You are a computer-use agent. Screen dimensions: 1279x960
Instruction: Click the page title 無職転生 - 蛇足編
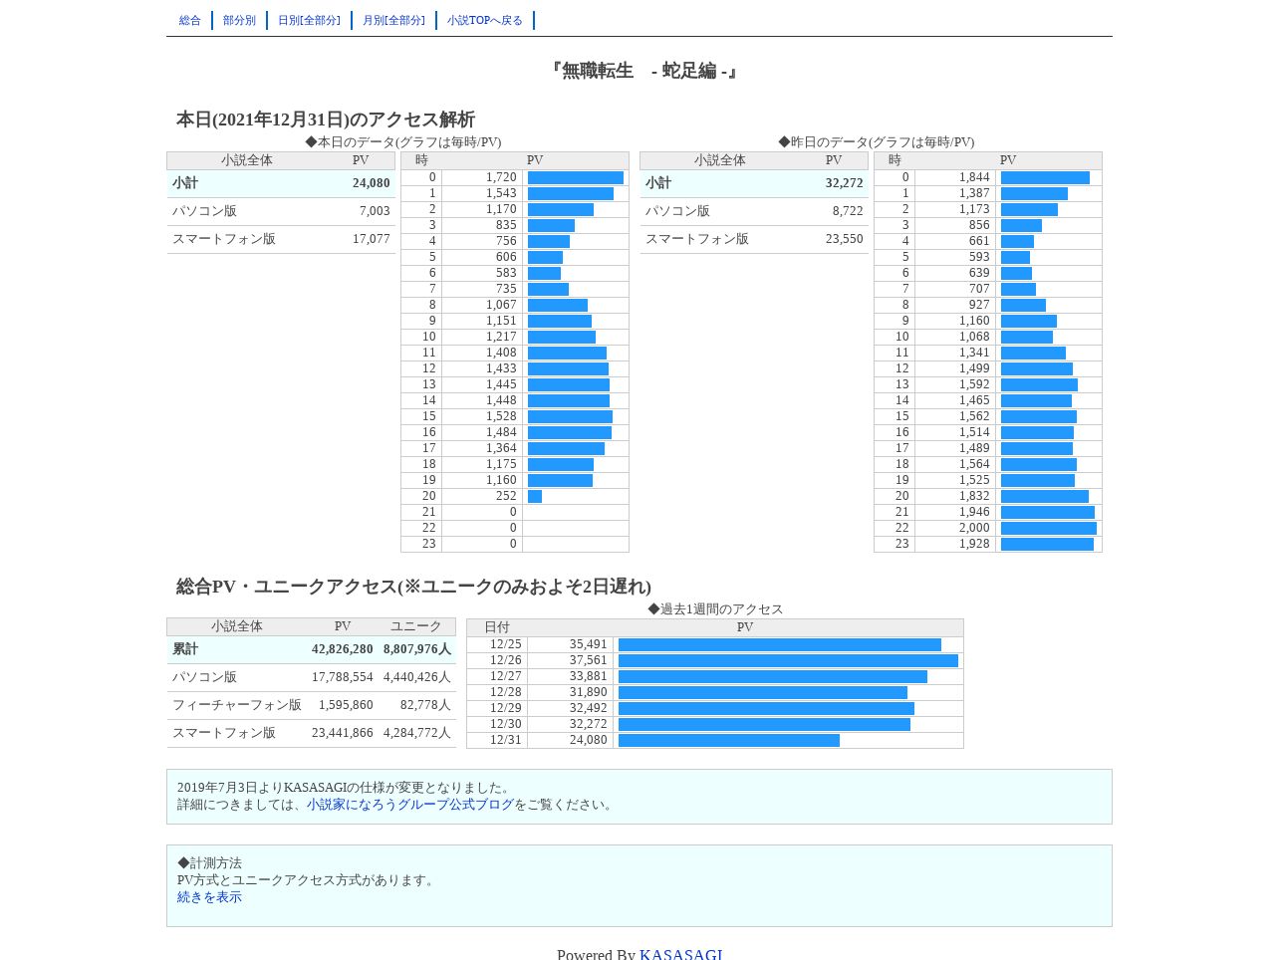click(643, 71)
